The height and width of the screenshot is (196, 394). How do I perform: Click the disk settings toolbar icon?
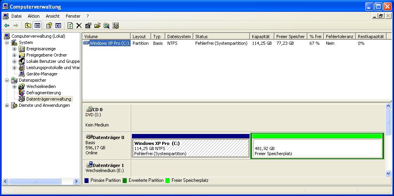point(116,26)
